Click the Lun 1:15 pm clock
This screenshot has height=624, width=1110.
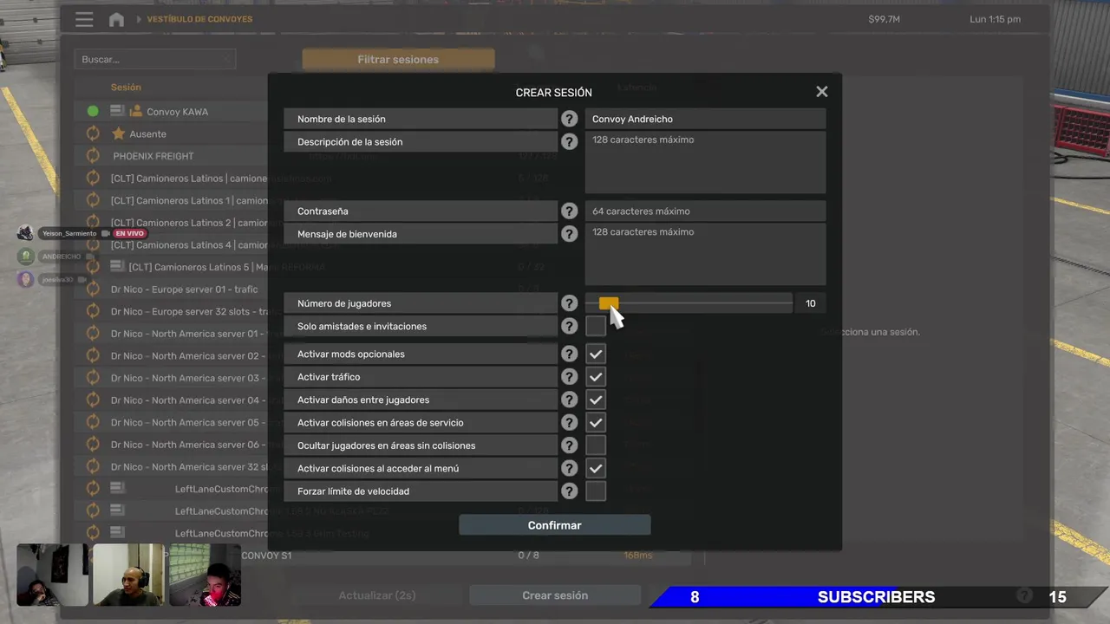(995, 19)
